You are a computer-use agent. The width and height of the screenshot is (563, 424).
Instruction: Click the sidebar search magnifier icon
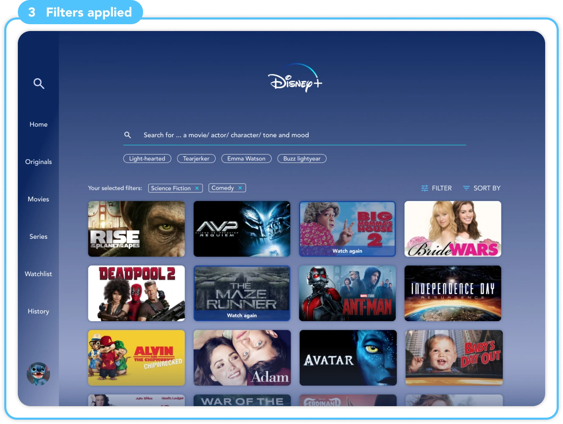coord(39,84)
